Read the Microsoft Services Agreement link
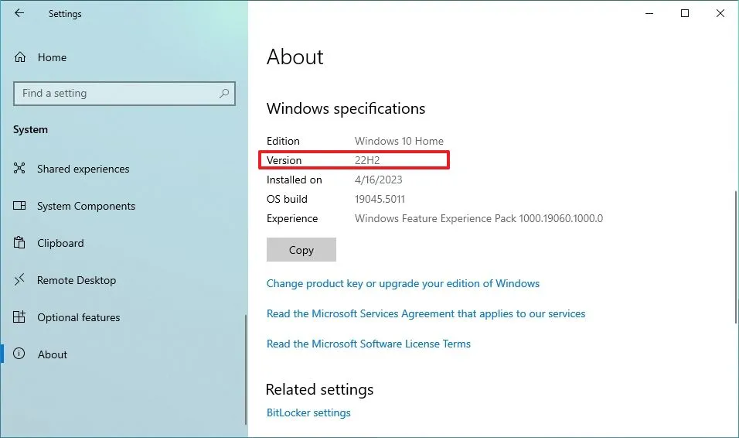Screen dimensions: 739x438 coord(426,313)
